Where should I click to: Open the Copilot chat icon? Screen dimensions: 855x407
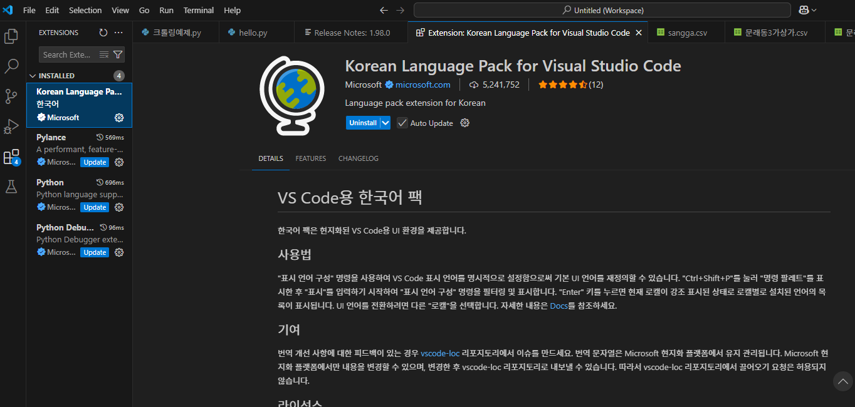(x=804, y=10)
